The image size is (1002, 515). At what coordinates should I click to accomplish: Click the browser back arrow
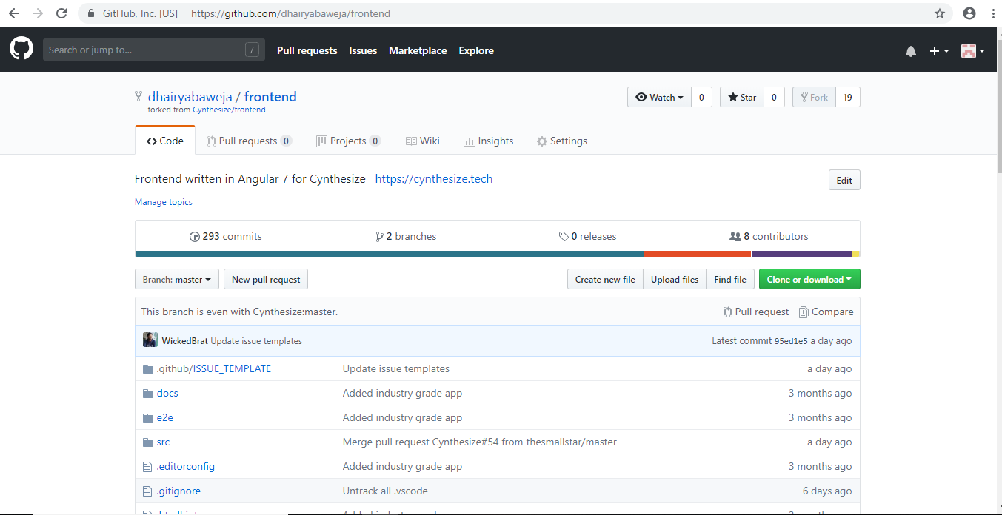tap(14, 13)
